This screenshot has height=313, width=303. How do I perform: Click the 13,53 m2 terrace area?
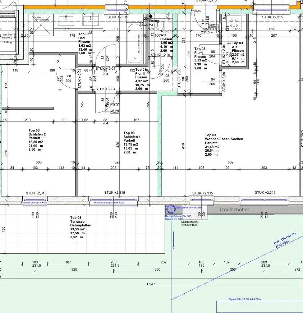coord(77,229)
